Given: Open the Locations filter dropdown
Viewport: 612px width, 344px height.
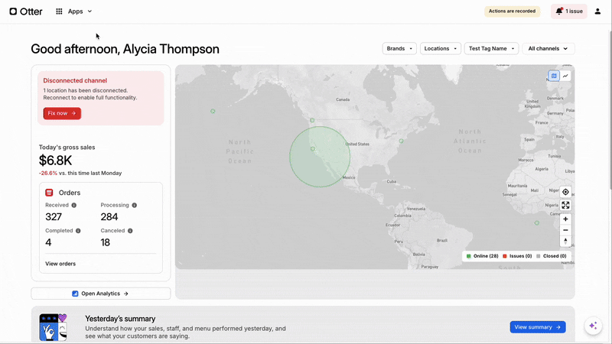Looking at the screenshot, I should click(x=440, y=48).
